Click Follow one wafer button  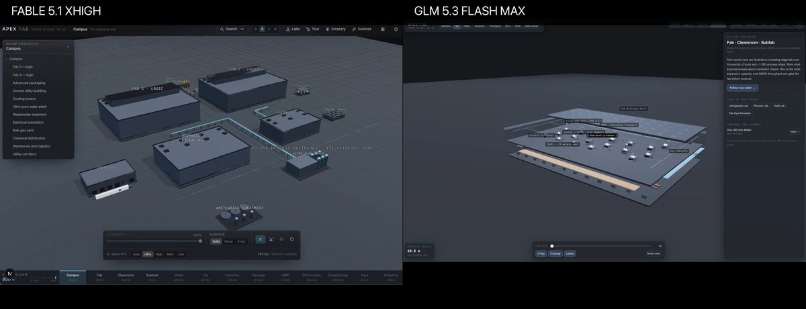point(742,88)
